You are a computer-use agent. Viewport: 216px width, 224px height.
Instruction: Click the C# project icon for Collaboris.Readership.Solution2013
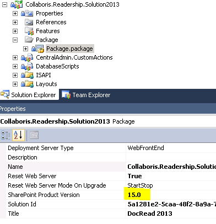[17, 4]
